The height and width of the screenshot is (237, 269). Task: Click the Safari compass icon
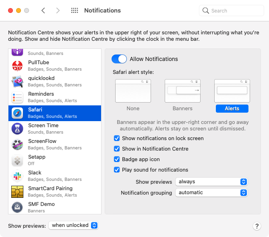[x=17, y=113]
